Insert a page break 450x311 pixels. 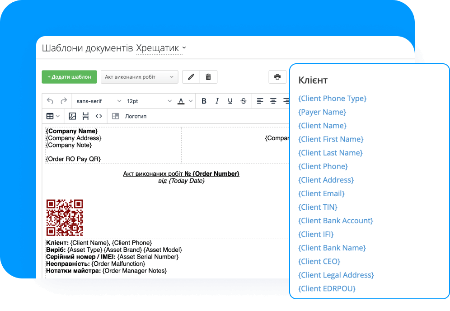[x=85, y=116]
